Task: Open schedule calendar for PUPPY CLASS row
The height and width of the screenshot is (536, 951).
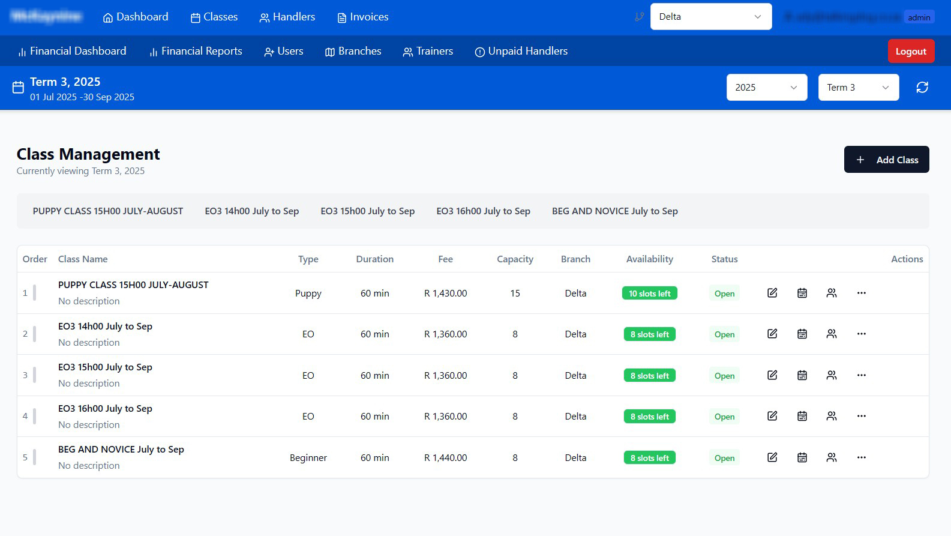Action: pos(802,293)
